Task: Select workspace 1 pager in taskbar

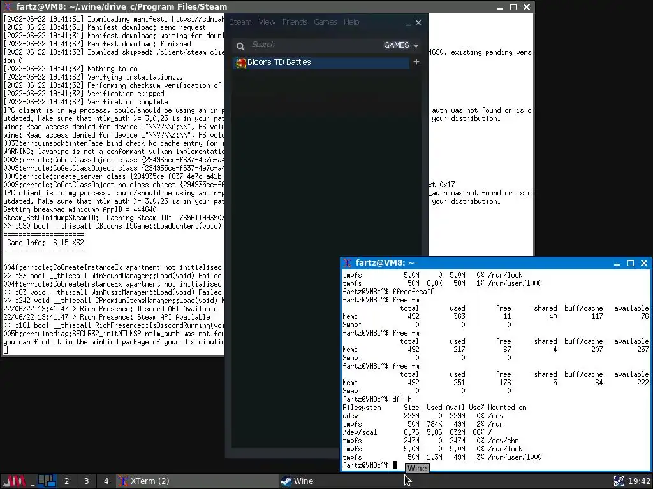Action: (47, 481)
